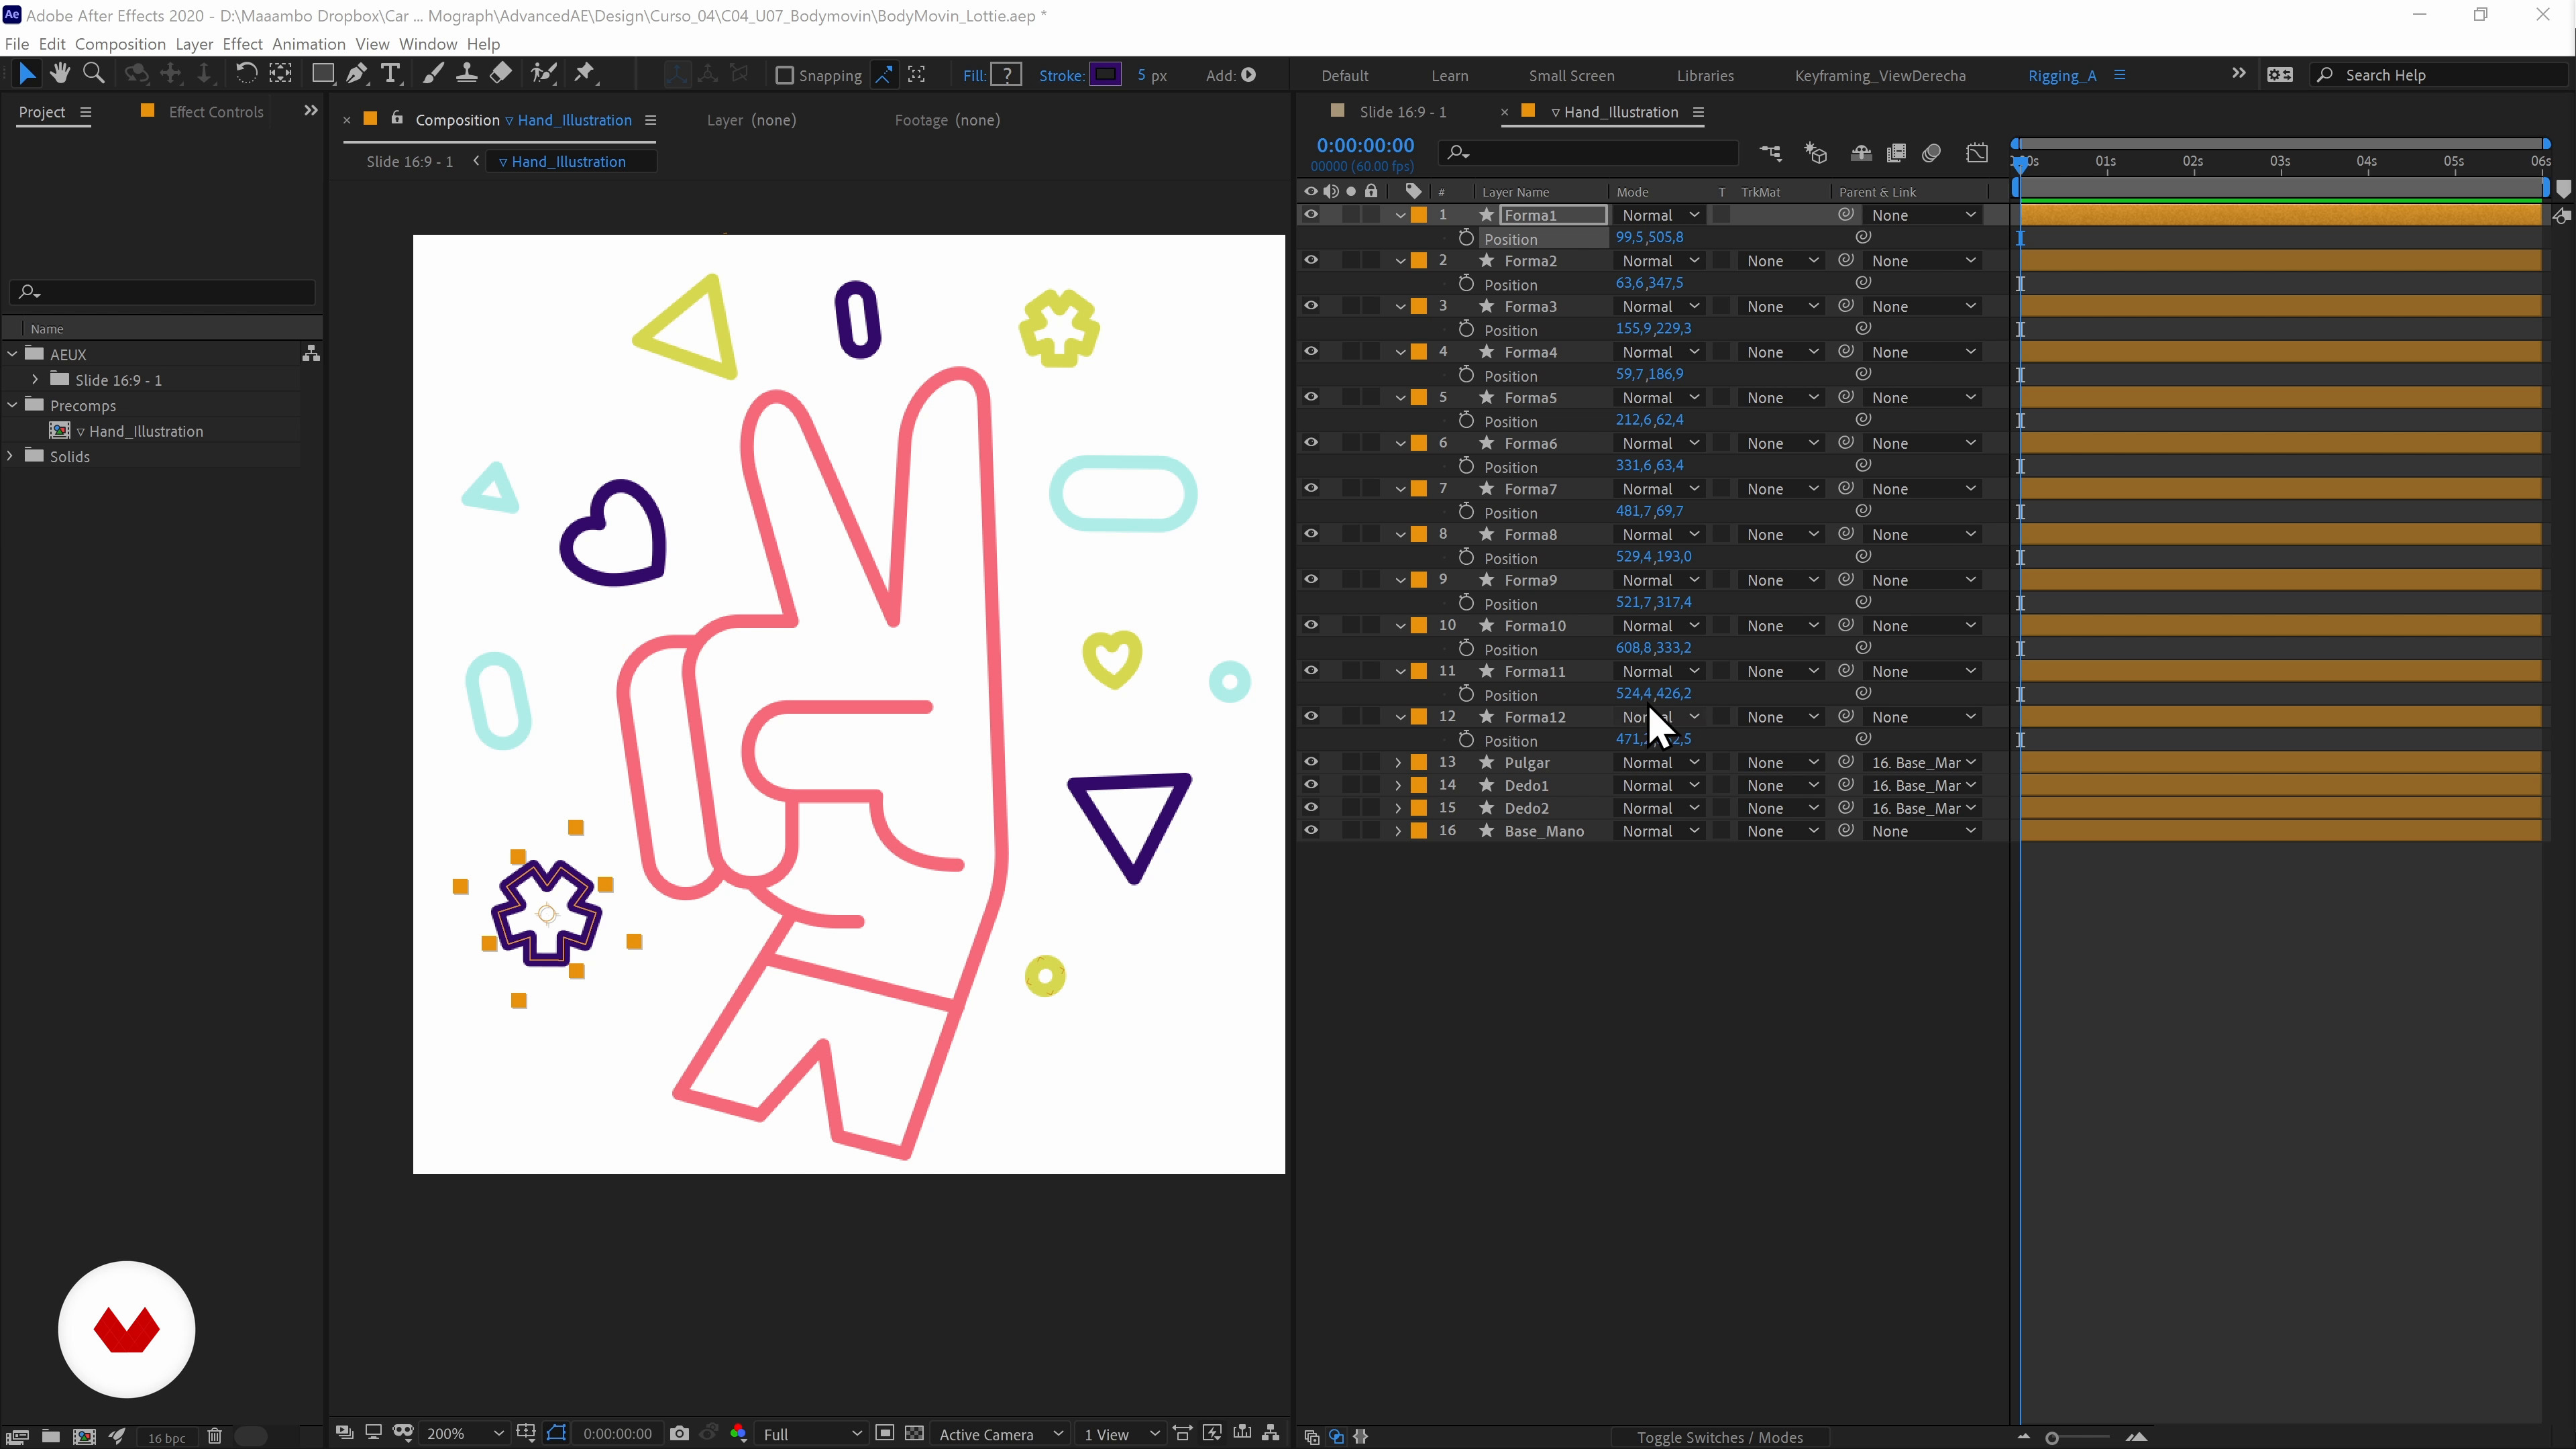Screen dimensions: 2576x1449
Task: Select the Hand tool
Action: (60, 74)
